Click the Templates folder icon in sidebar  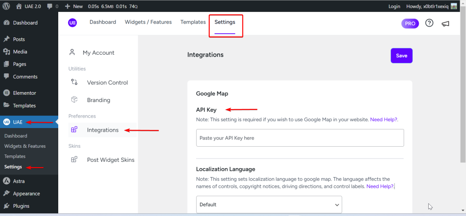pos(6,105)
